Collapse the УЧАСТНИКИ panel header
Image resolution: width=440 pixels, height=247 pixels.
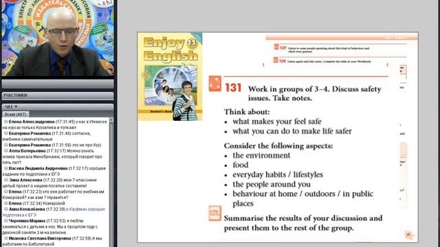click(58, 95)
